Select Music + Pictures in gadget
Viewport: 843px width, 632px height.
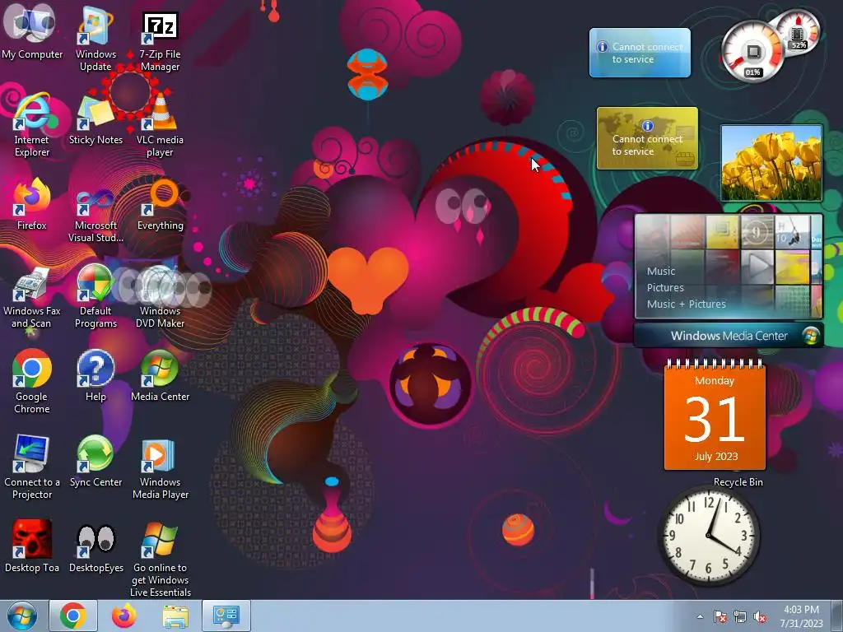tap(686, 304)
